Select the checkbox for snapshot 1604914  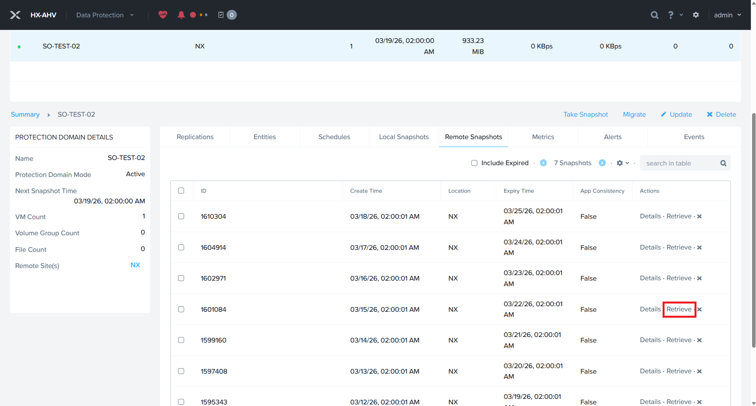click(x=181, y=247)
